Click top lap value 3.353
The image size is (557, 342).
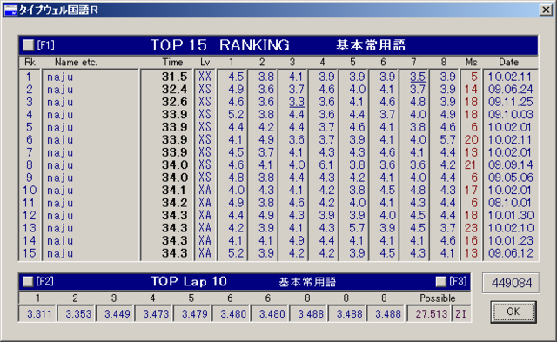pyautogui.click(x=78, y=314)
